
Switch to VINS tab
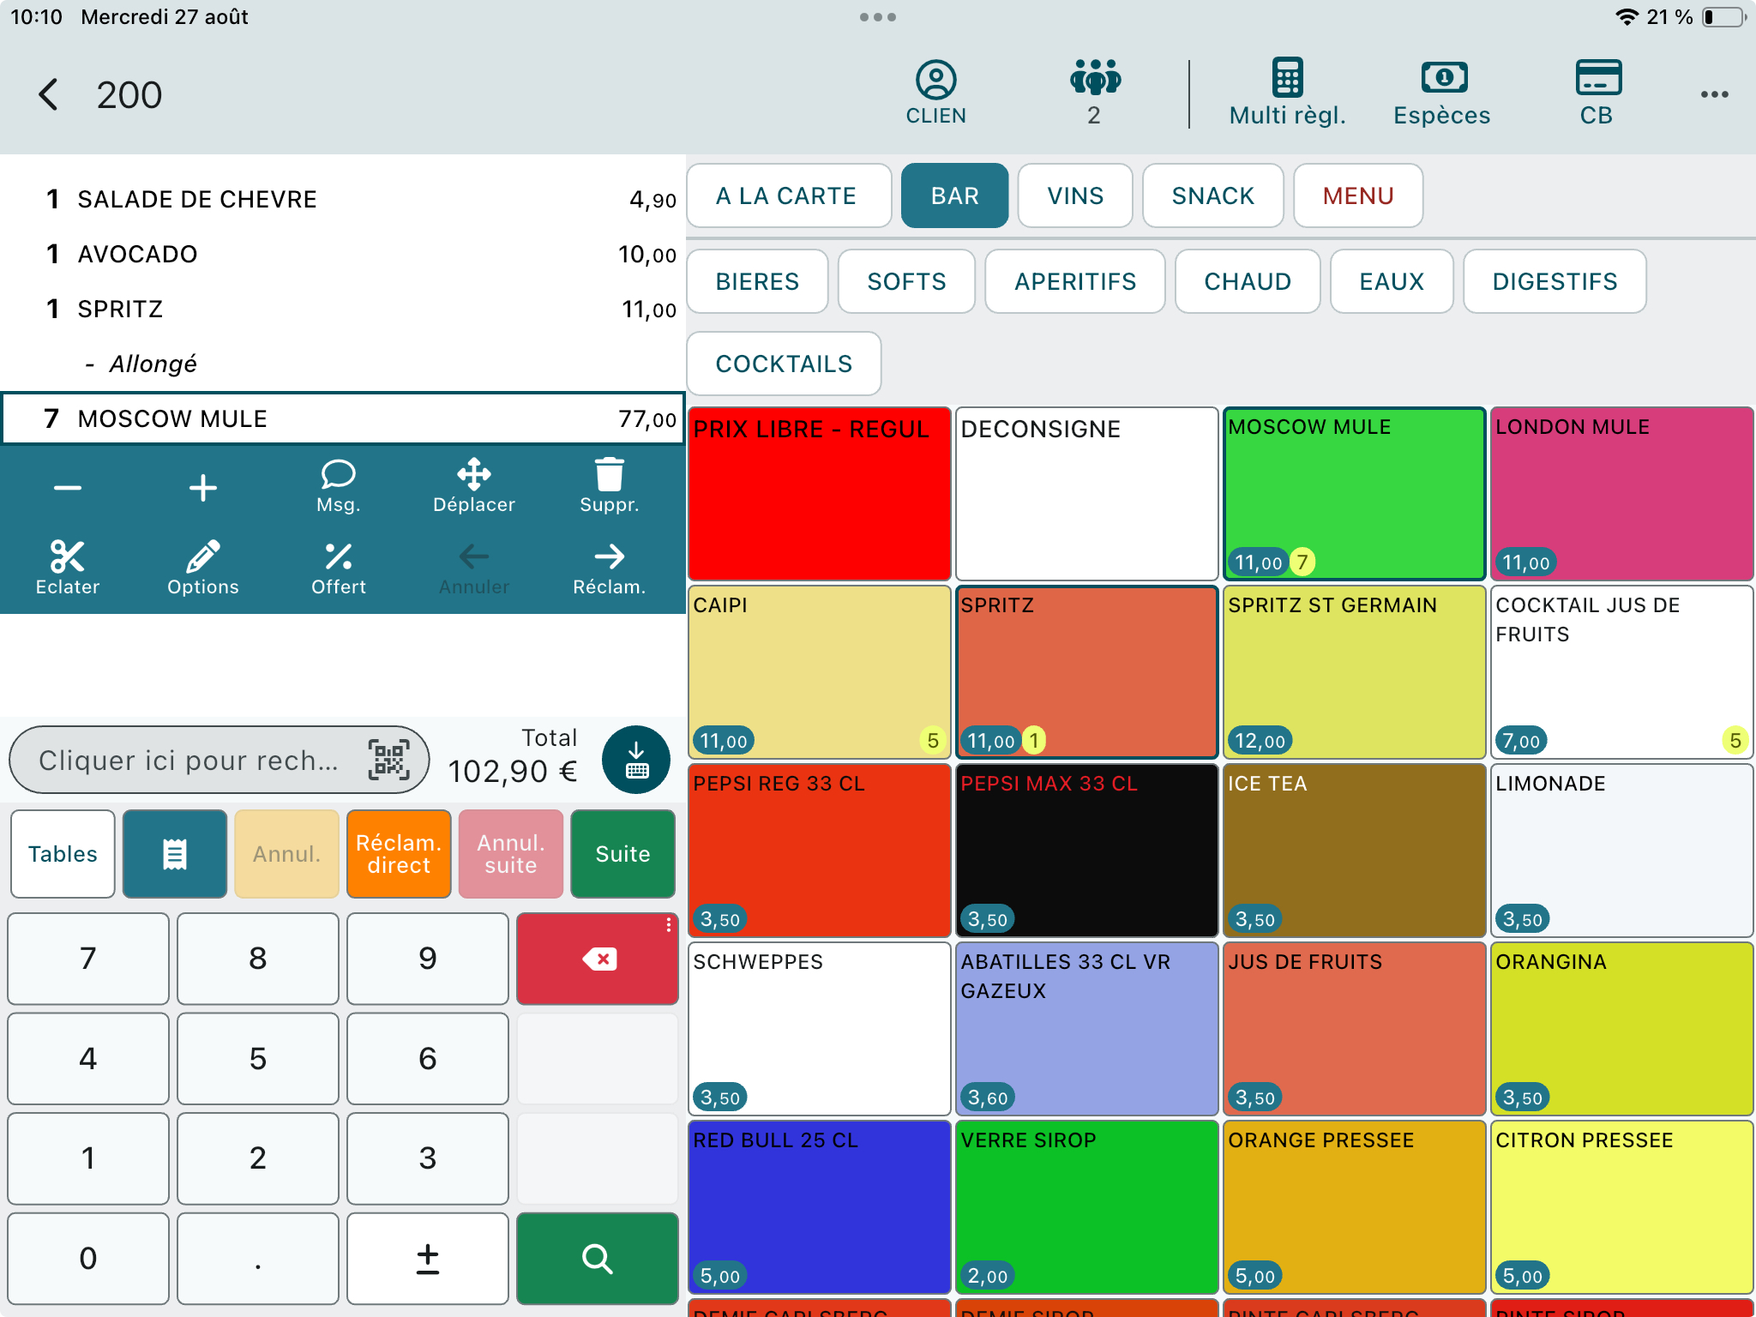pos(1075,195)
